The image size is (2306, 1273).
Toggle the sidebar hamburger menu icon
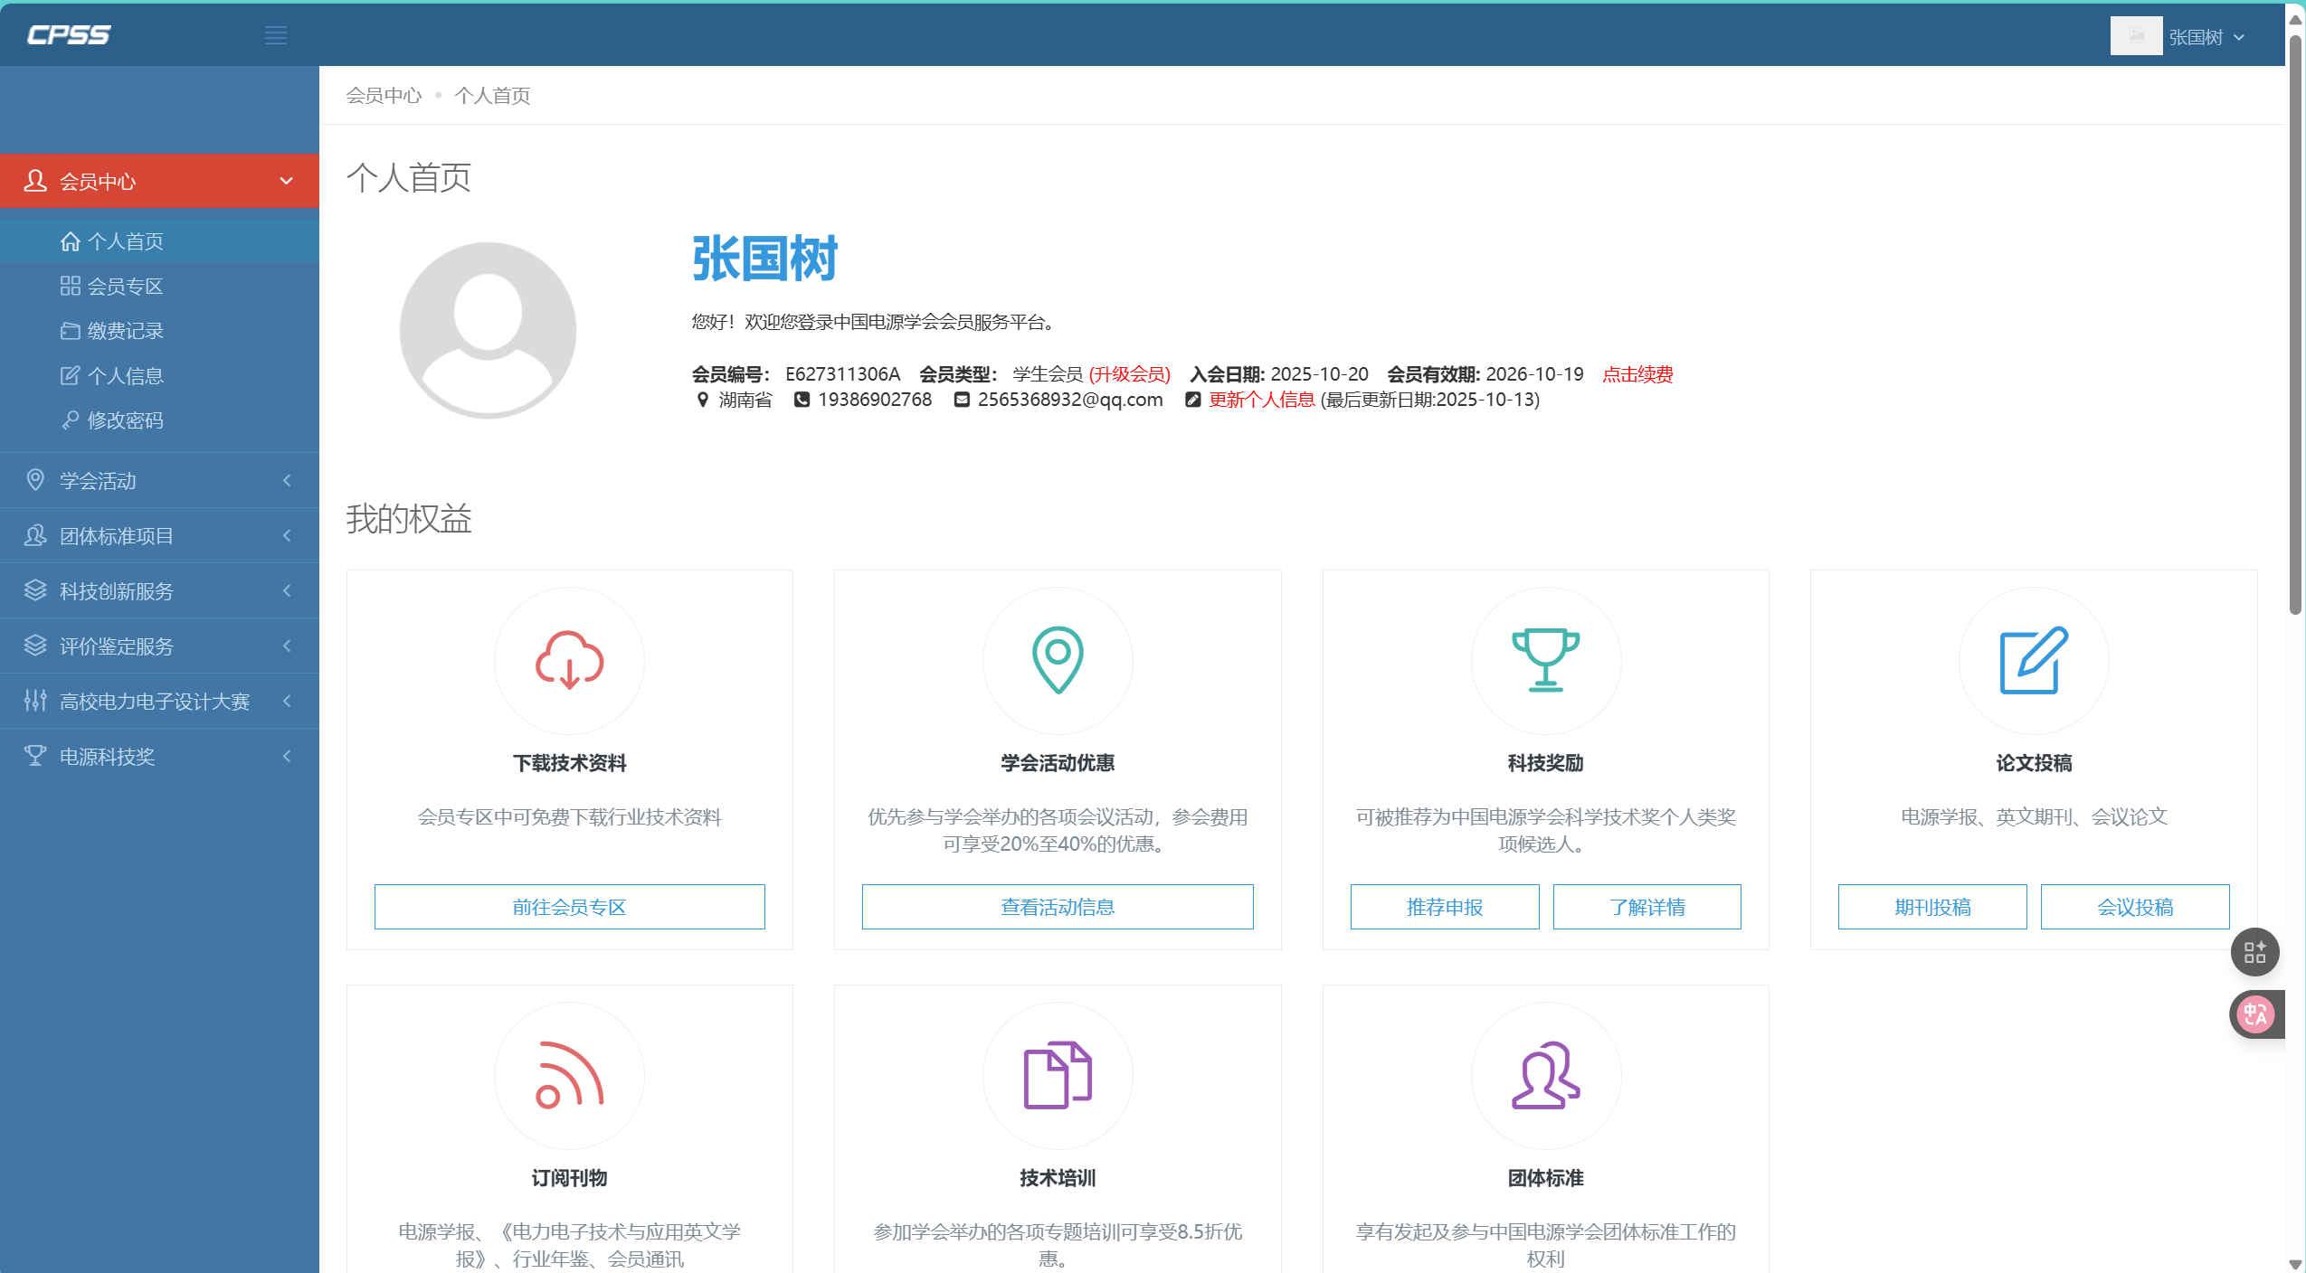pyautogui.click(x=276, y=35)
